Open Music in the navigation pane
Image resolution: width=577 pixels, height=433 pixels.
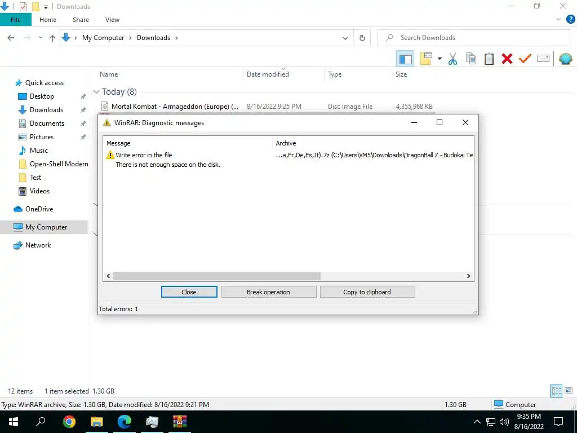click(39, 150)
